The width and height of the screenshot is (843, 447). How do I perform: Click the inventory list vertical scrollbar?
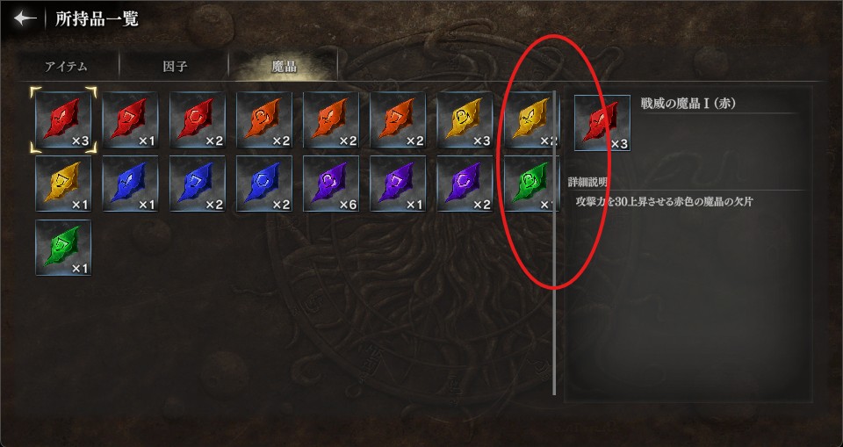click(554, 242)
